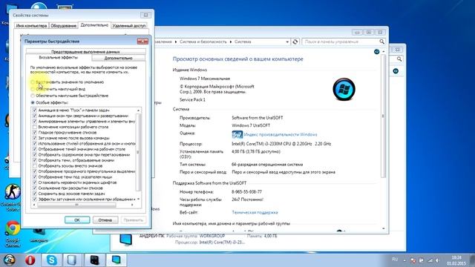The width and height of the screenshot is (475, 267).
Task: Click effects list horizontal scroll-right arrow
Action: pyautogui.click(x=132, y=205)
